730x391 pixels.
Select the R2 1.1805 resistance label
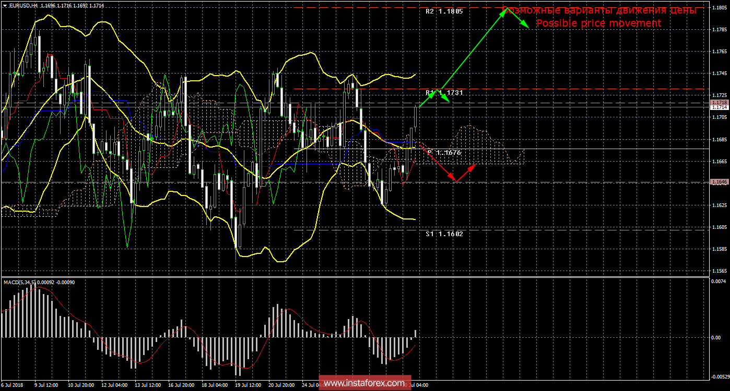click(444, 11)
